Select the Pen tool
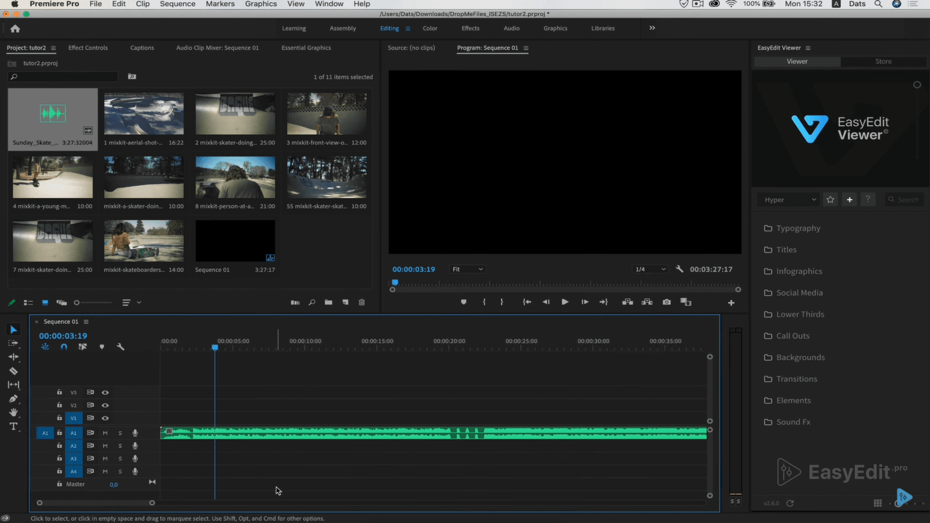Image resolution: width=930 pixels, height=523 pixels. point(13,399)
